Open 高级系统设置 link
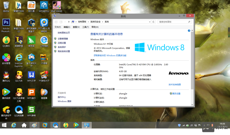The width and height of the screenshot is (230, 135). [x=64, y=51]
